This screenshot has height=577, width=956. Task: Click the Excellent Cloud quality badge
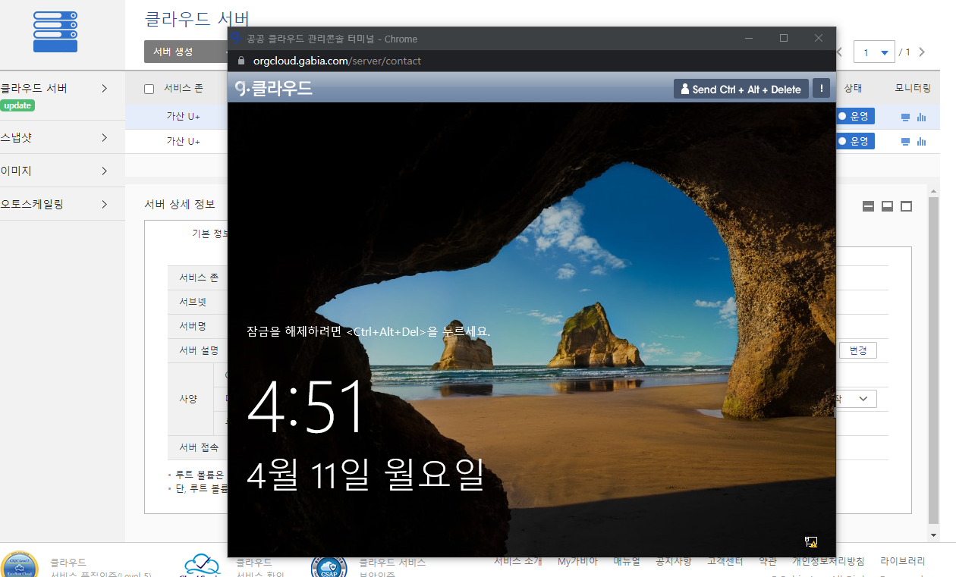point(20,565)
